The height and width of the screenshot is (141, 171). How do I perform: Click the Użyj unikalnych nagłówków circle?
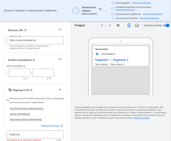(113, 14)
